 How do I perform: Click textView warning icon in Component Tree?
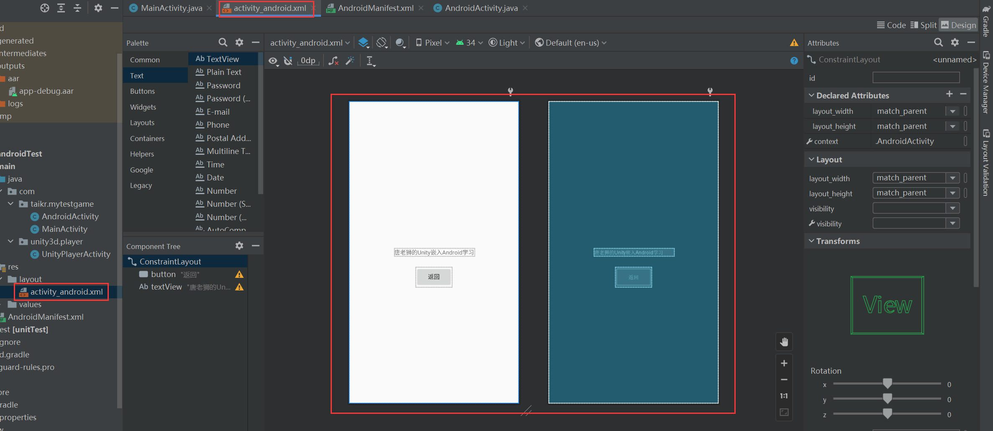239,287
